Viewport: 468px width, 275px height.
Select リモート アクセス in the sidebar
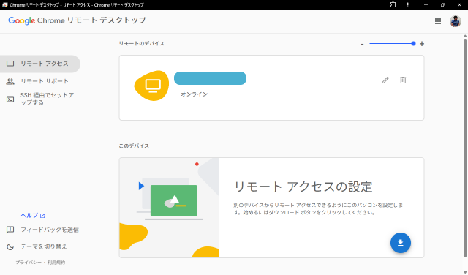pyautogui.click(x=40, y=64)
